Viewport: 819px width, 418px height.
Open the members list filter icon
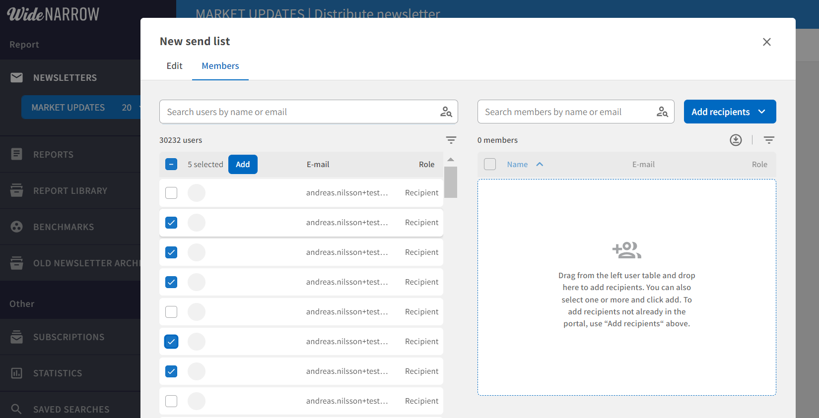point(769,140)
